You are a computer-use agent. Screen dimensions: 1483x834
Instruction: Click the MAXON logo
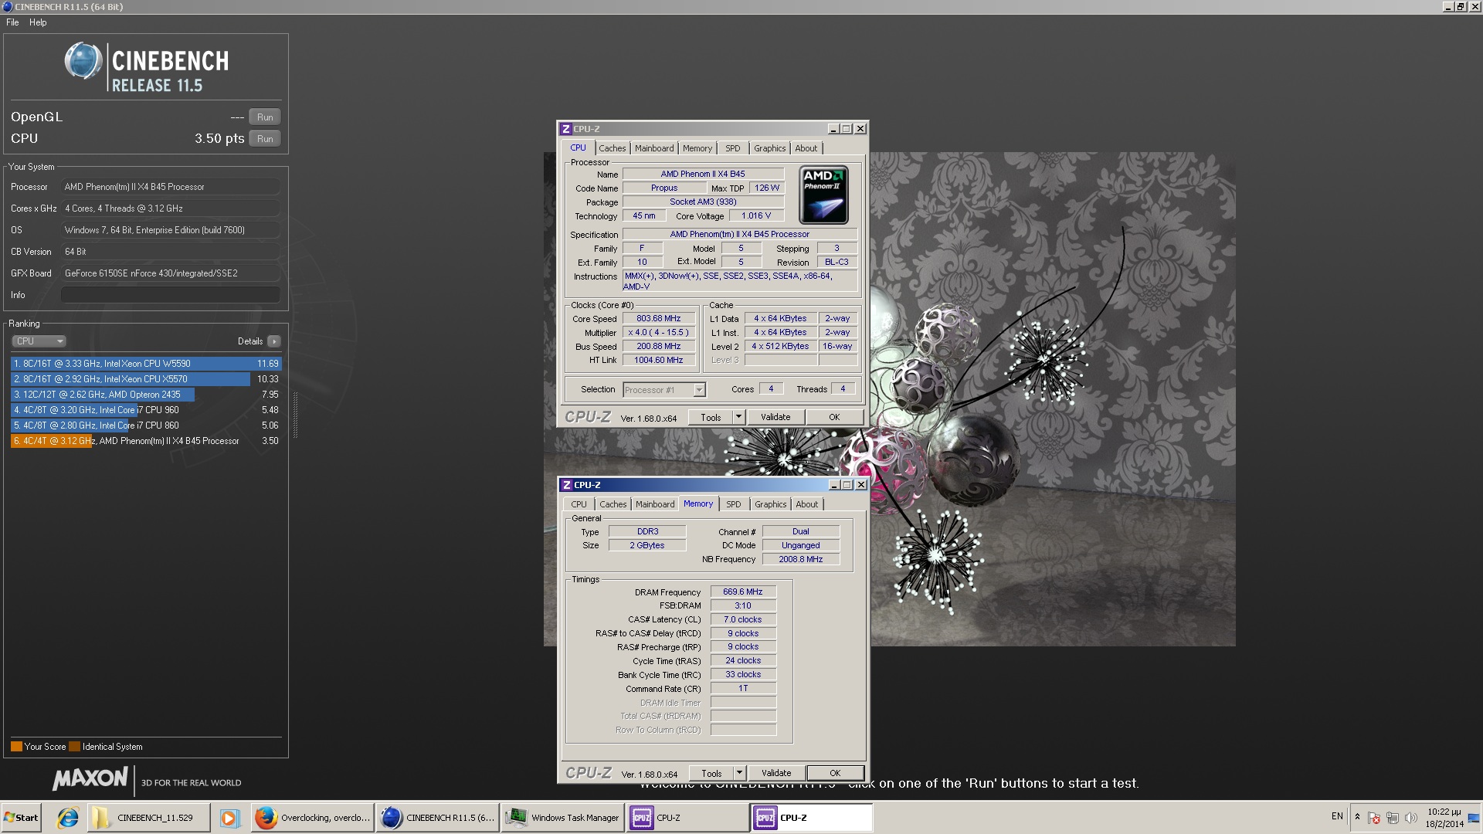click(x=90, y=778)
